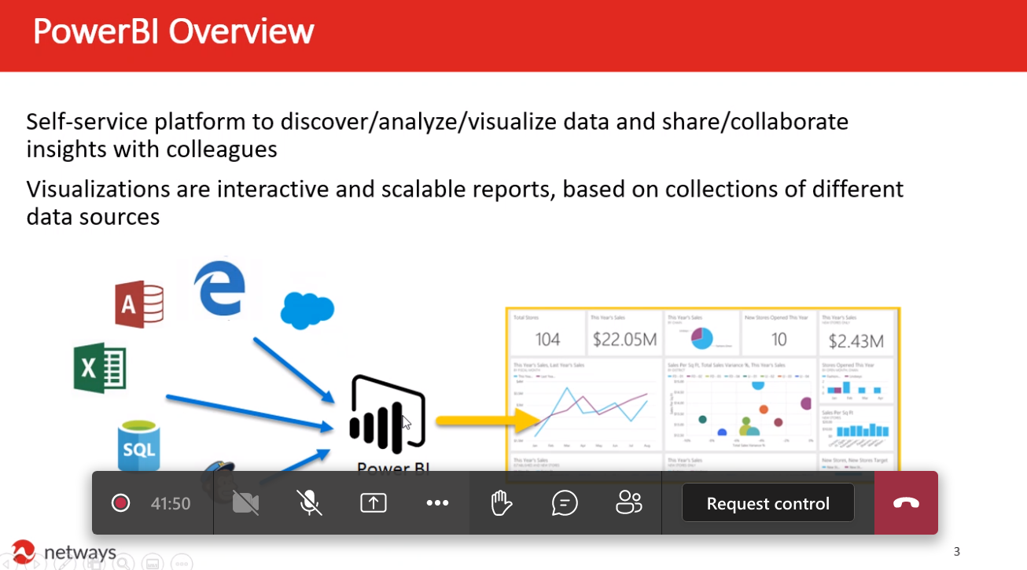Turn on the camera in meeting toolbar
This screenshot has height=570, width=1027.
pyautogui.click(x=245, y=503)
